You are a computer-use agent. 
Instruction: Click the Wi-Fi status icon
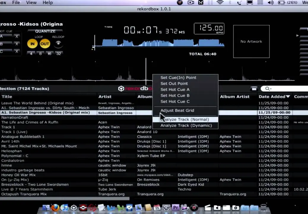coord(220,3)
